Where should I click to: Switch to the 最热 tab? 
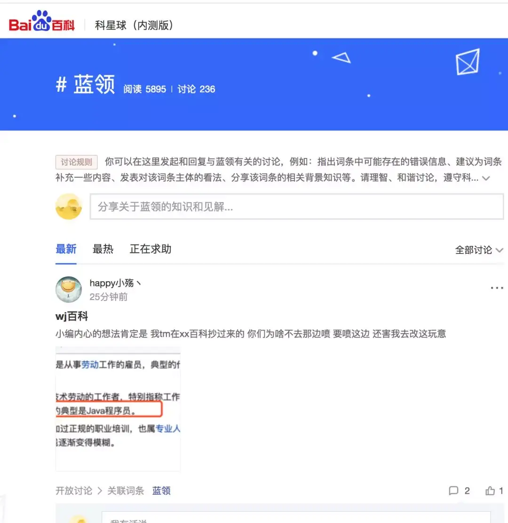[103, 249]
